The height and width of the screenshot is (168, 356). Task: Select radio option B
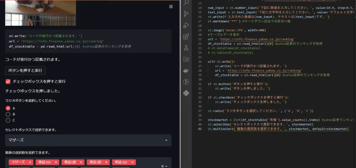(8, 114)
